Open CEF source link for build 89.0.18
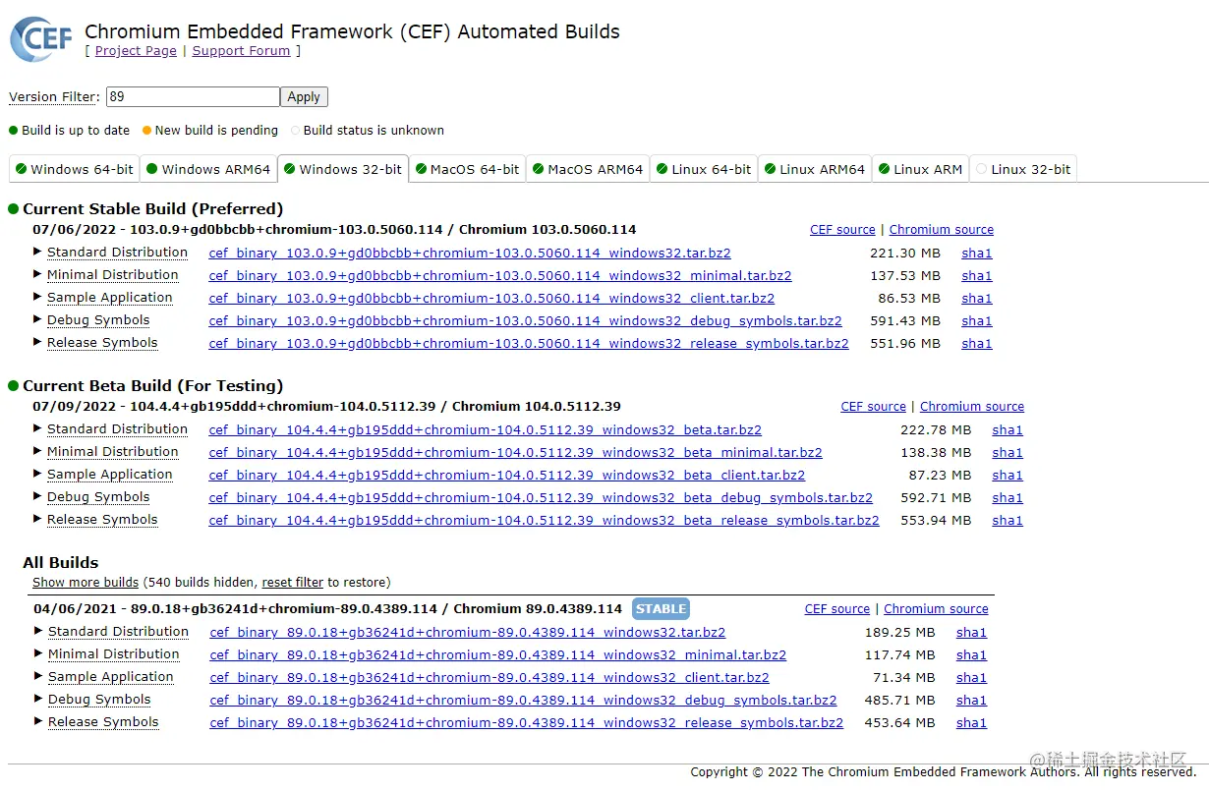This screenshot has height=792, width=1209. [x=837, y=609]
